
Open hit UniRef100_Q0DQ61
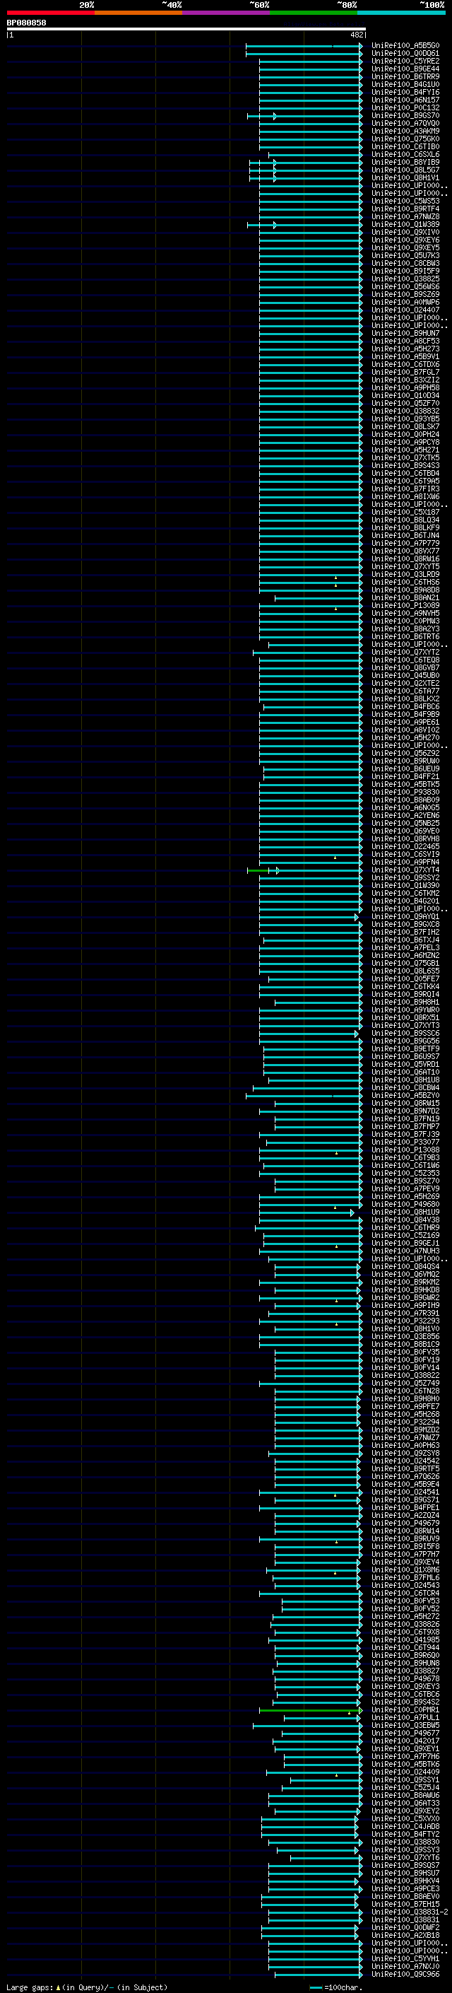[x=405, y=54]
